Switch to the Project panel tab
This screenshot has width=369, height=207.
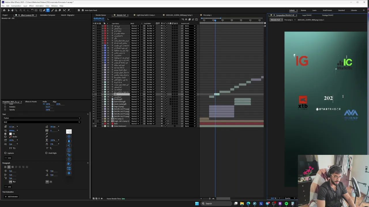click(5, 15)
